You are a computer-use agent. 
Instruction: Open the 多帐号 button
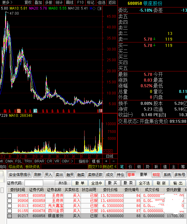(x=180, y=175)
